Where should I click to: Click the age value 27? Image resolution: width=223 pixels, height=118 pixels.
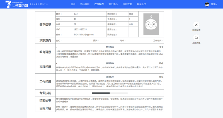pos(75,24)
